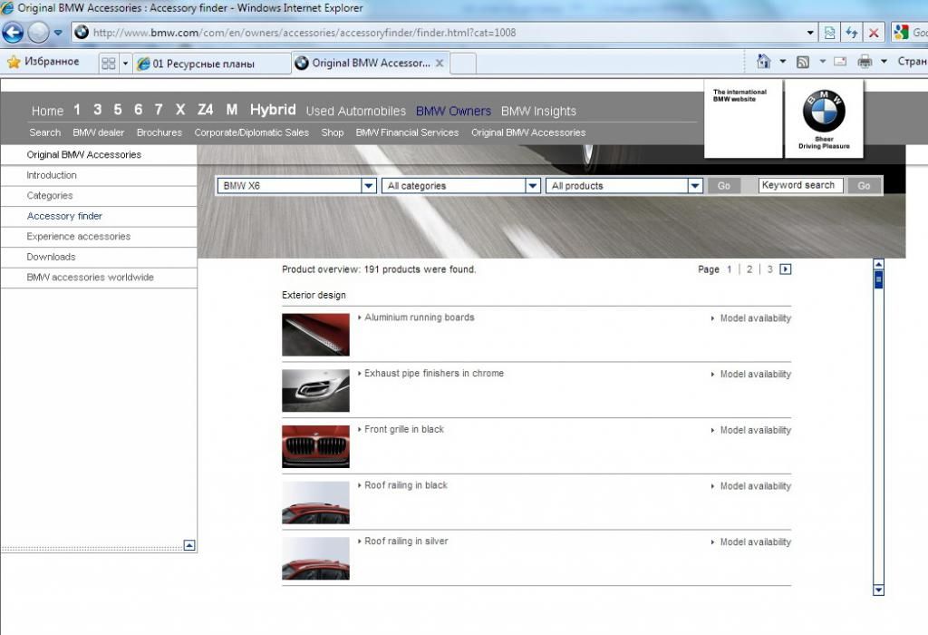The height and width of the screenshot is (635, 928).
Task: Click the red Stop loading icon
Action: coord(874,33)
